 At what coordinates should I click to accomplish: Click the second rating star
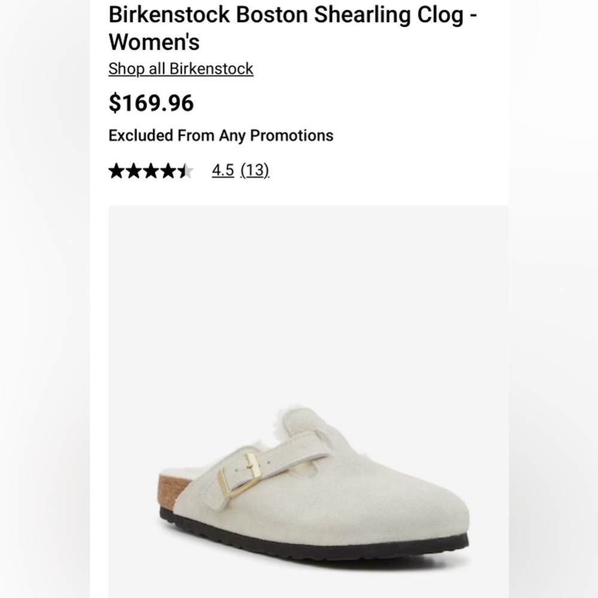(x=133, y=170)
